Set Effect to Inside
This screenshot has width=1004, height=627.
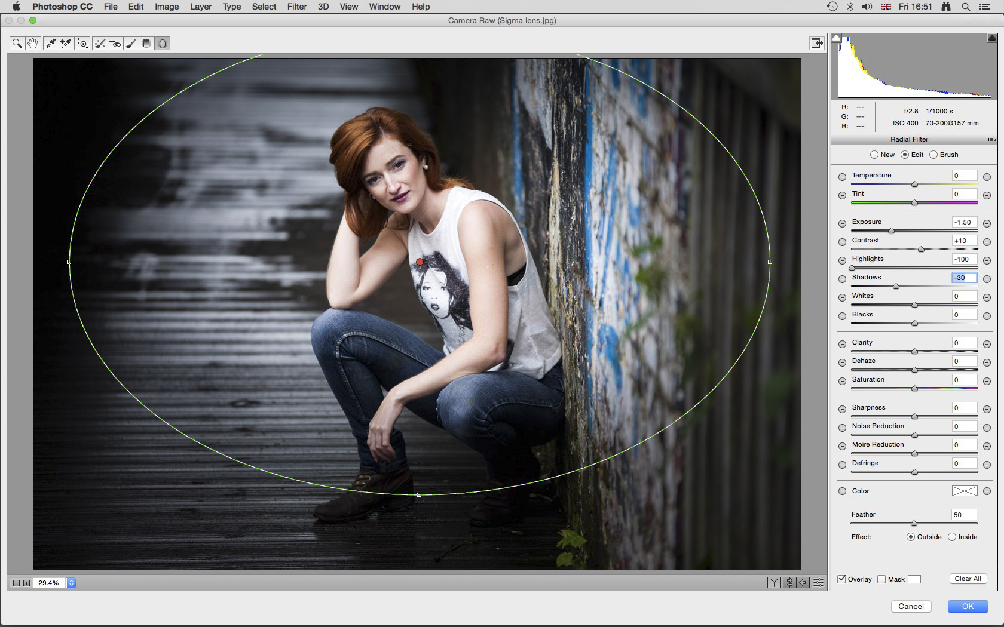952,537
